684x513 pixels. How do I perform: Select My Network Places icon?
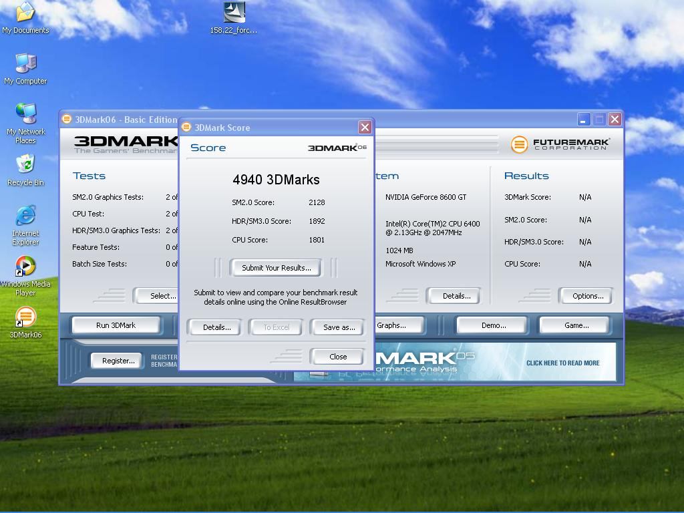pyautogui.click(x=25, y=124)
